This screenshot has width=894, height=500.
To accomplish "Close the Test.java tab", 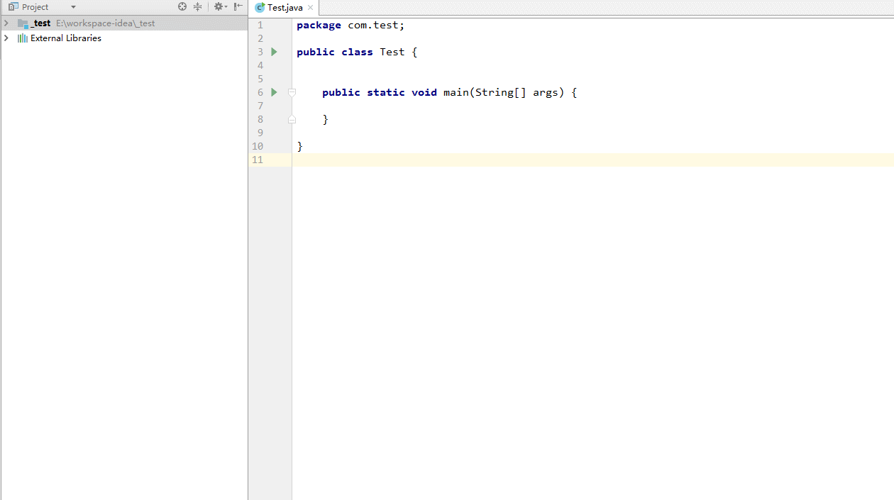I will [x=310, y=8].
